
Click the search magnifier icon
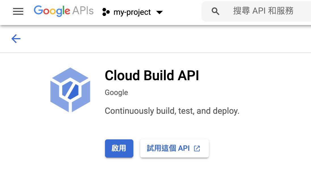click(215, 11)
